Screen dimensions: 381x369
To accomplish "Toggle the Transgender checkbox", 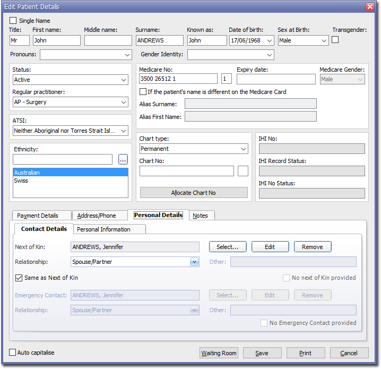I will (x=335, y=40).
